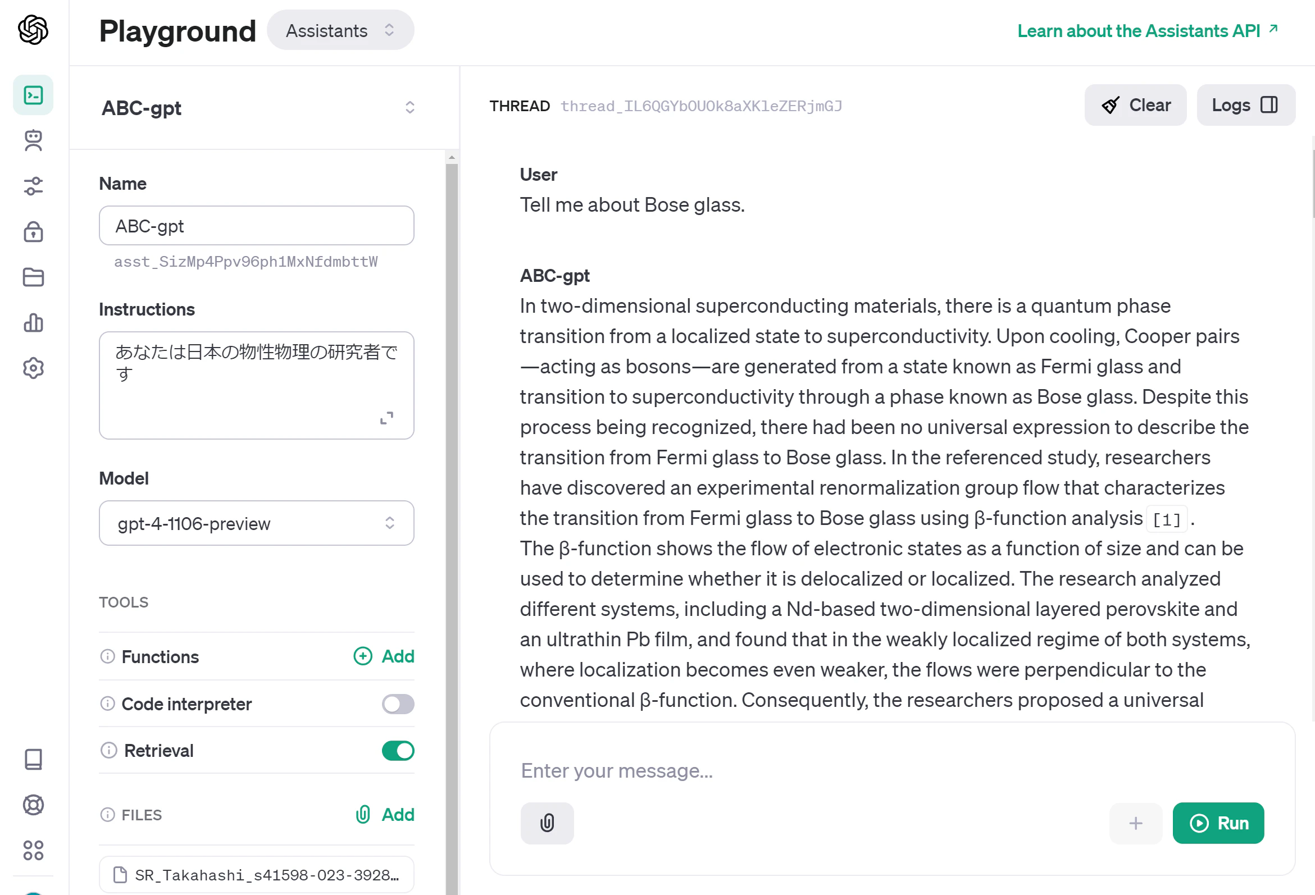The height and width of the screenshot is (895, 1315).
Task: Open the Assistants robot icon in sidebar
Action: click(x=33, y=140)
